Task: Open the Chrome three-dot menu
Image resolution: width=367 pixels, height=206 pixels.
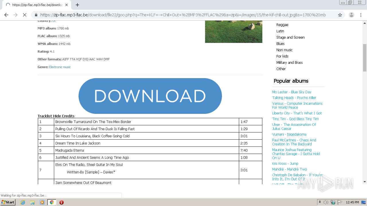Action: pos(361,15)
